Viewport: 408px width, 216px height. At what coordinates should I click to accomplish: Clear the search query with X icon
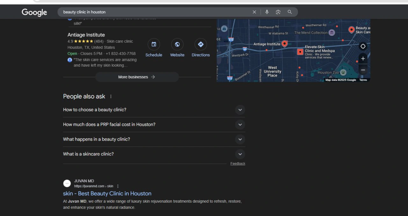pyautogui.click(x=254, y=12)
